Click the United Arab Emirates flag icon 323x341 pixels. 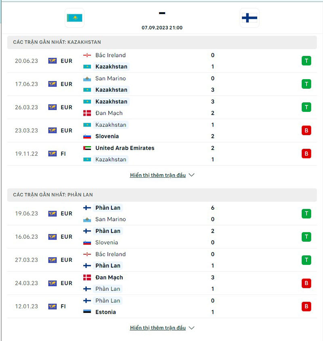87,148
